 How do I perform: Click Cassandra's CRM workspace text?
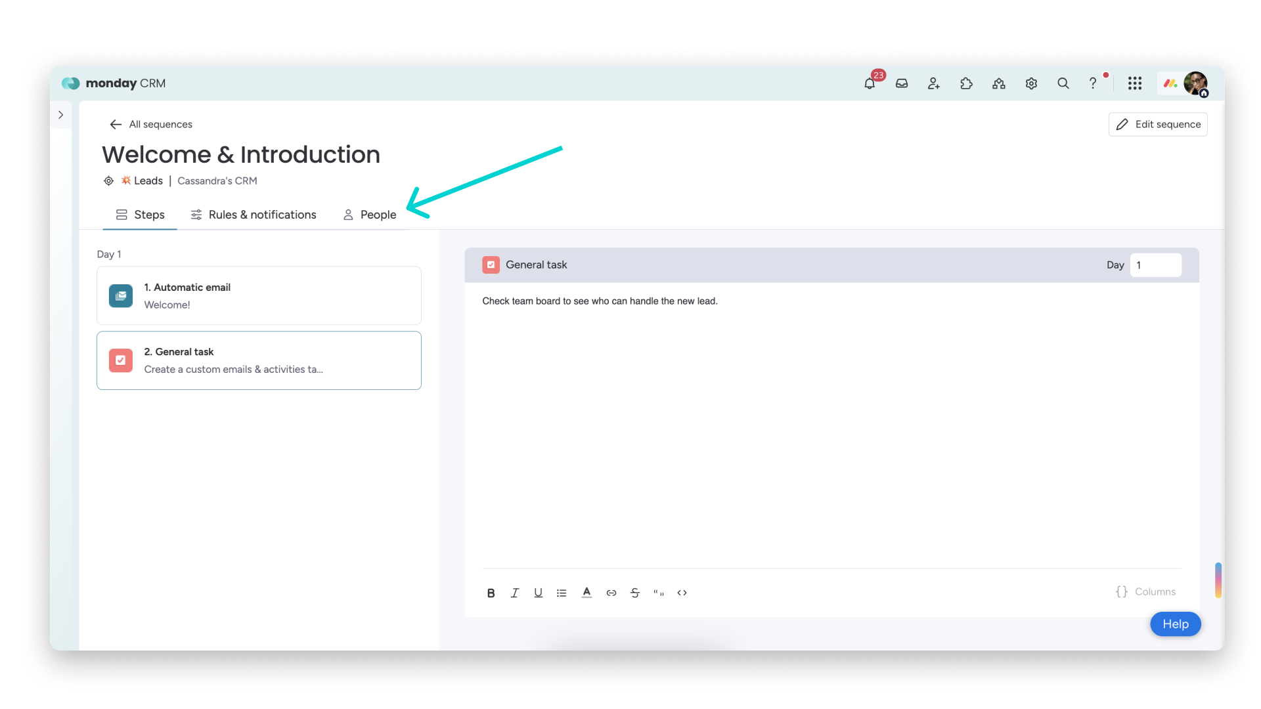217,181
